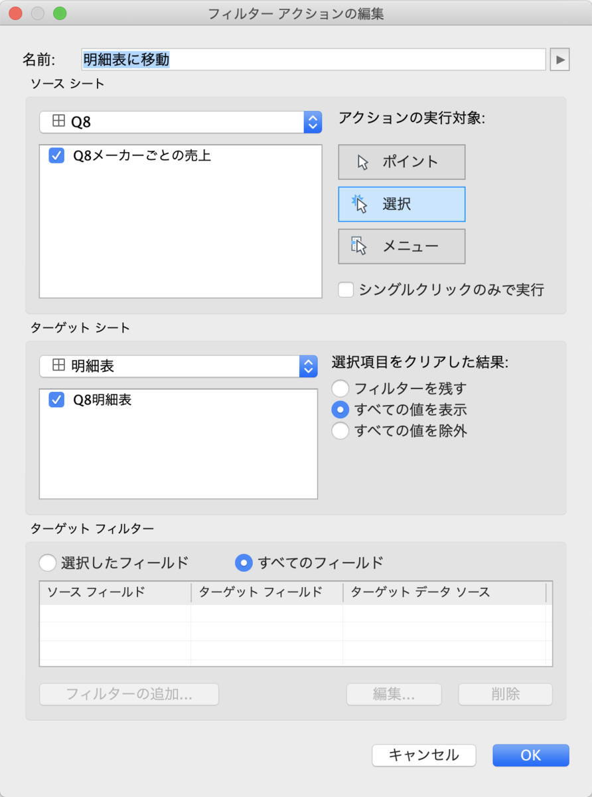The height and width of the screenshot is (797, 592).
Task: Choose 選択したフィールド radio option
Action: [x=48, y=563]
